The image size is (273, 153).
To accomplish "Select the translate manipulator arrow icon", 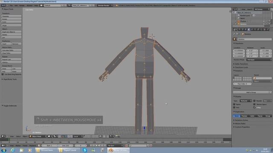I will coord(66,136).
